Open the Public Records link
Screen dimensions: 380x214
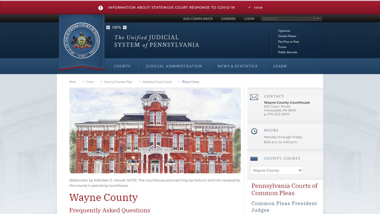coord(288,52)
